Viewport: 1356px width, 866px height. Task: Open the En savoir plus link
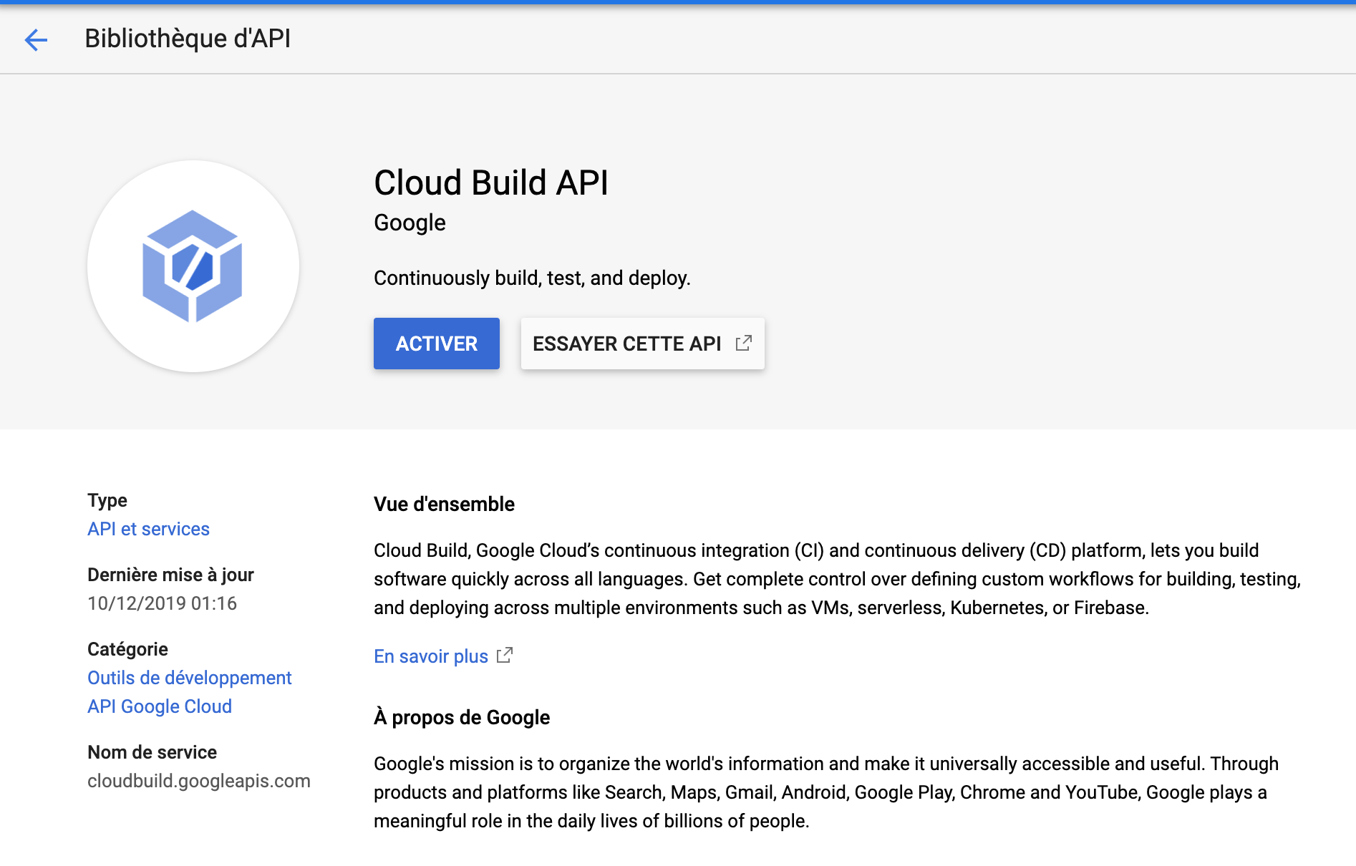(x=431, y=656)
